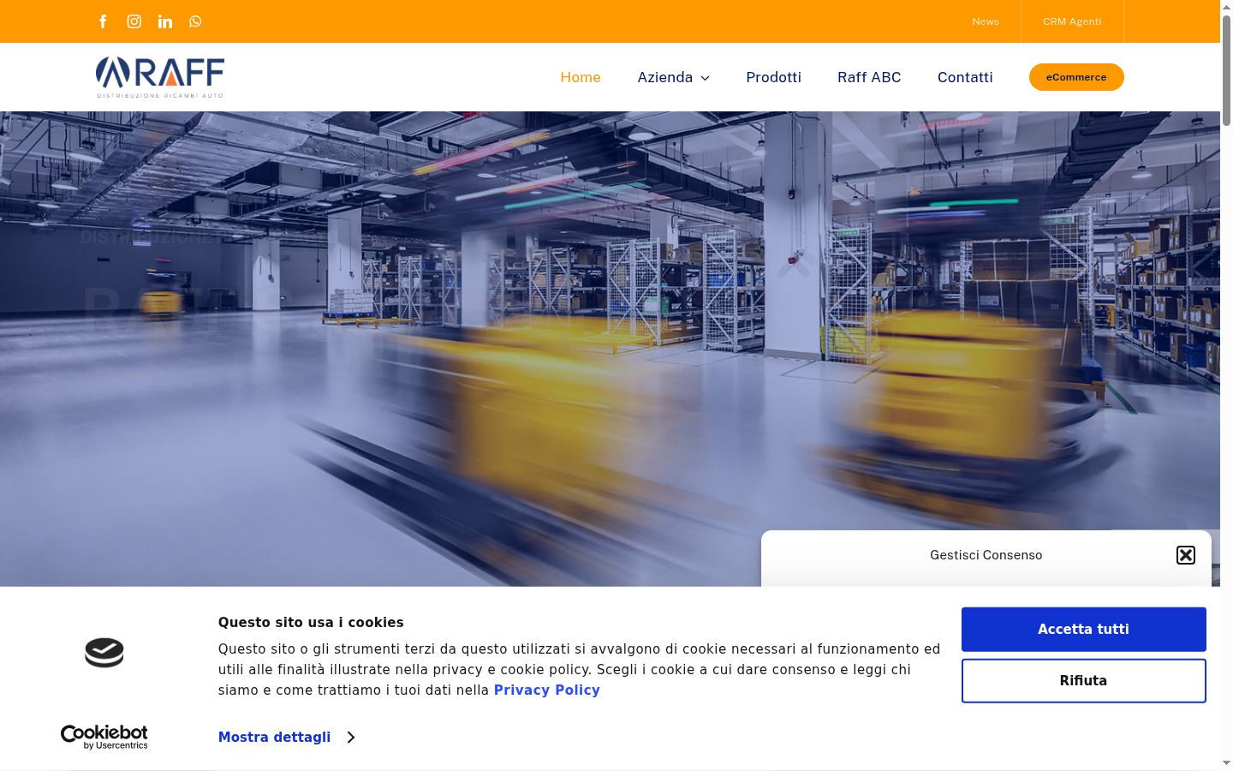Open the Raff ABC page
Image resolution: width=1233 pixels, height=771 pixels.
point(869,77)
